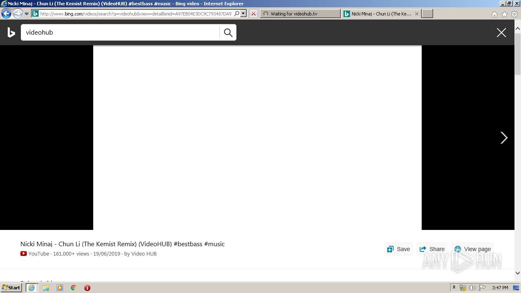
Task: Open the Windows Start menu
Action: pos(11,288)
